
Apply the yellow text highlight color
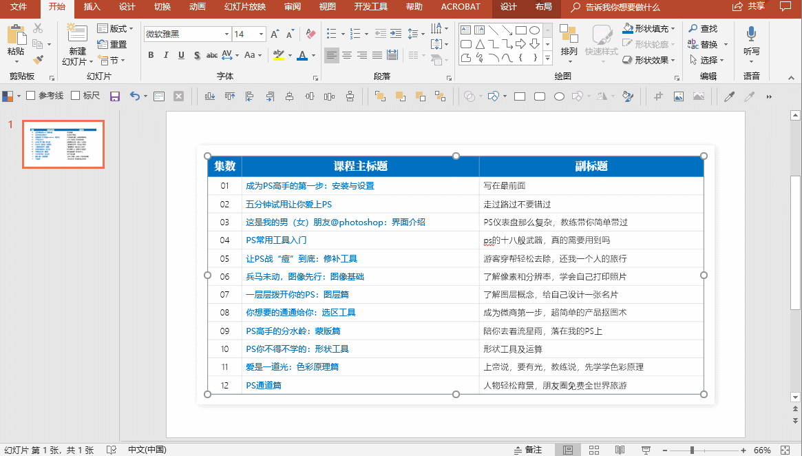coord(278,54)
